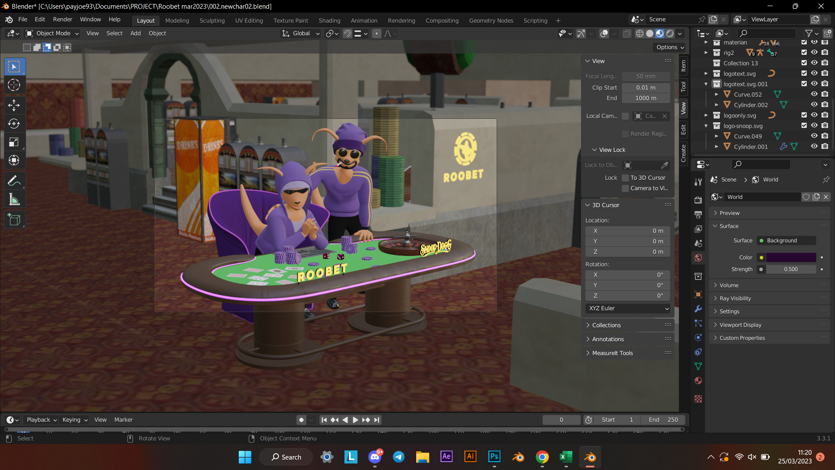Image resolution: width=835 pixels, height=470 pixels.
Task: Open the Playback popover in timeline
Action: [x=41, y=420]
